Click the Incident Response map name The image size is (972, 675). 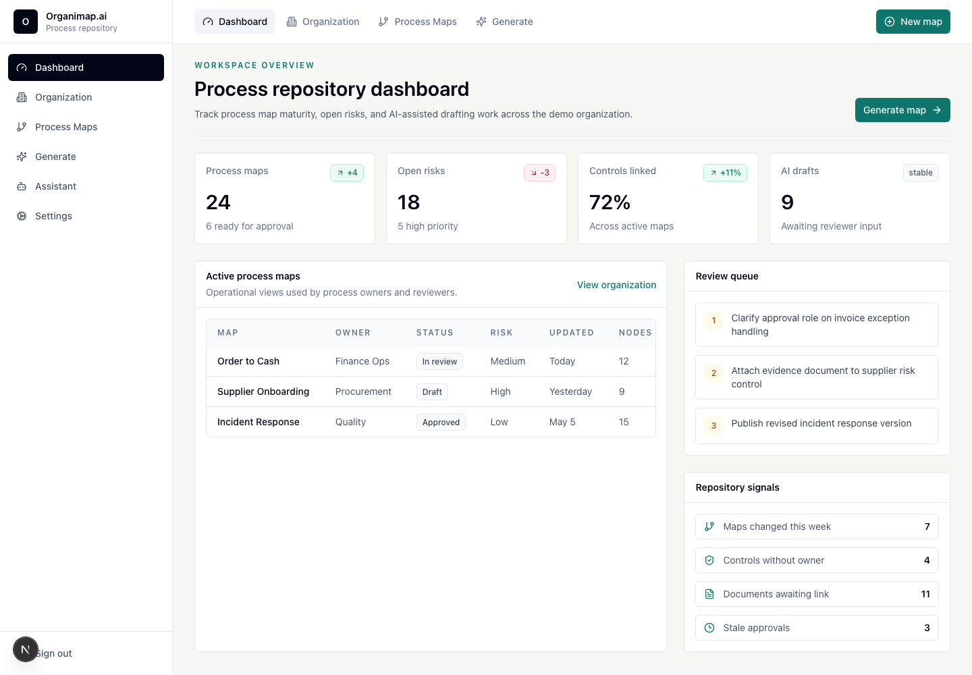[x=258, y=422]
